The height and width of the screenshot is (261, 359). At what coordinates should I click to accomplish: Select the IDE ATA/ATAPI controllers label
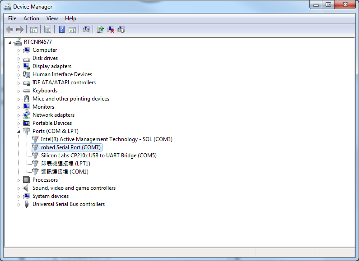64,82
